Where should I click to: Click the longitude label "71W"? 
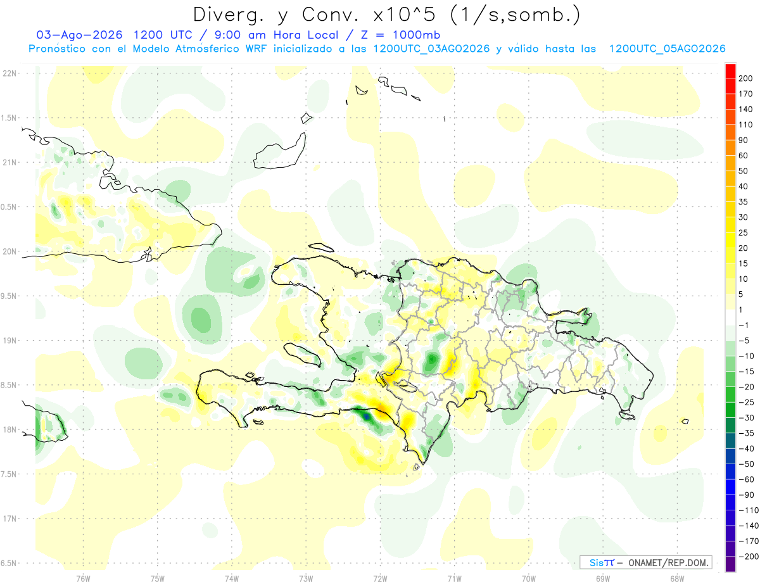coord(454,578)
